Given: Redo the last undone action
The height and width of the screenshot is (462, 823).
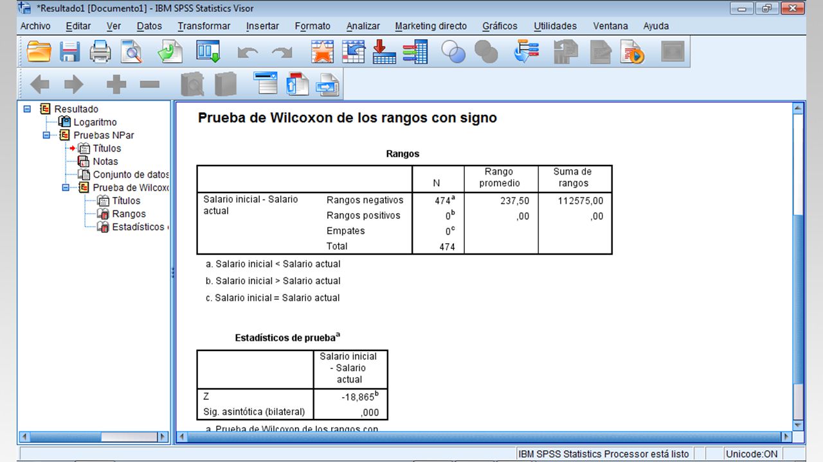Looking at the screenshot, I should (x=282, y=53).
